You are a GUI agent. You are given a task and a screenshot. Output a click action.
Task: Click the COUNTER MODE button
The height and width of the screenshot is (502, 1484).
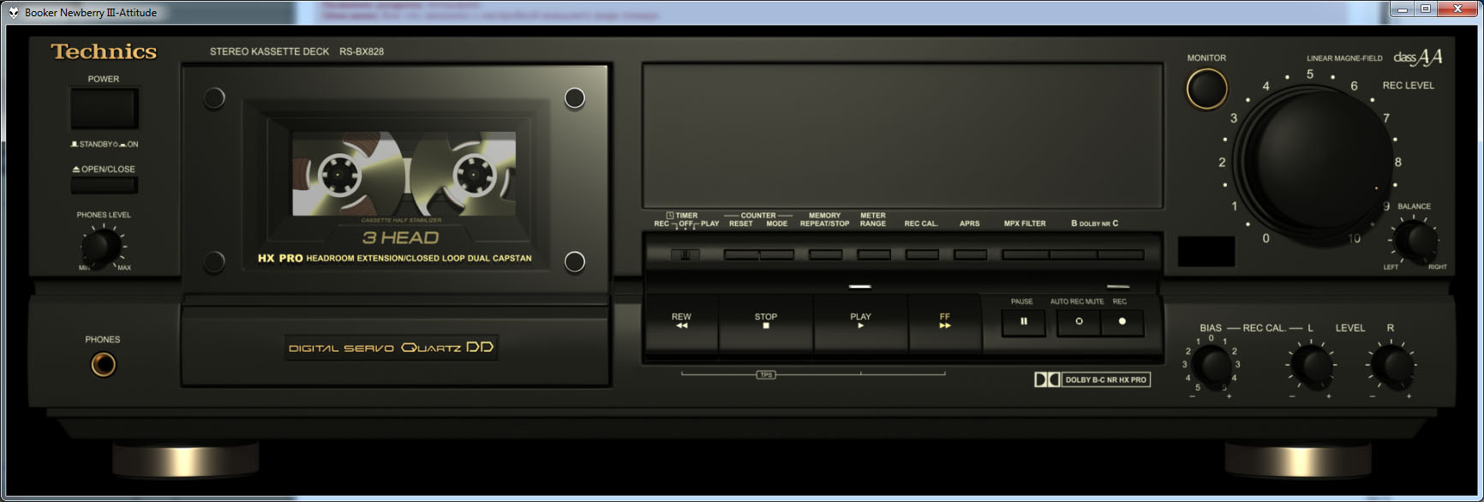click(777, 254)
